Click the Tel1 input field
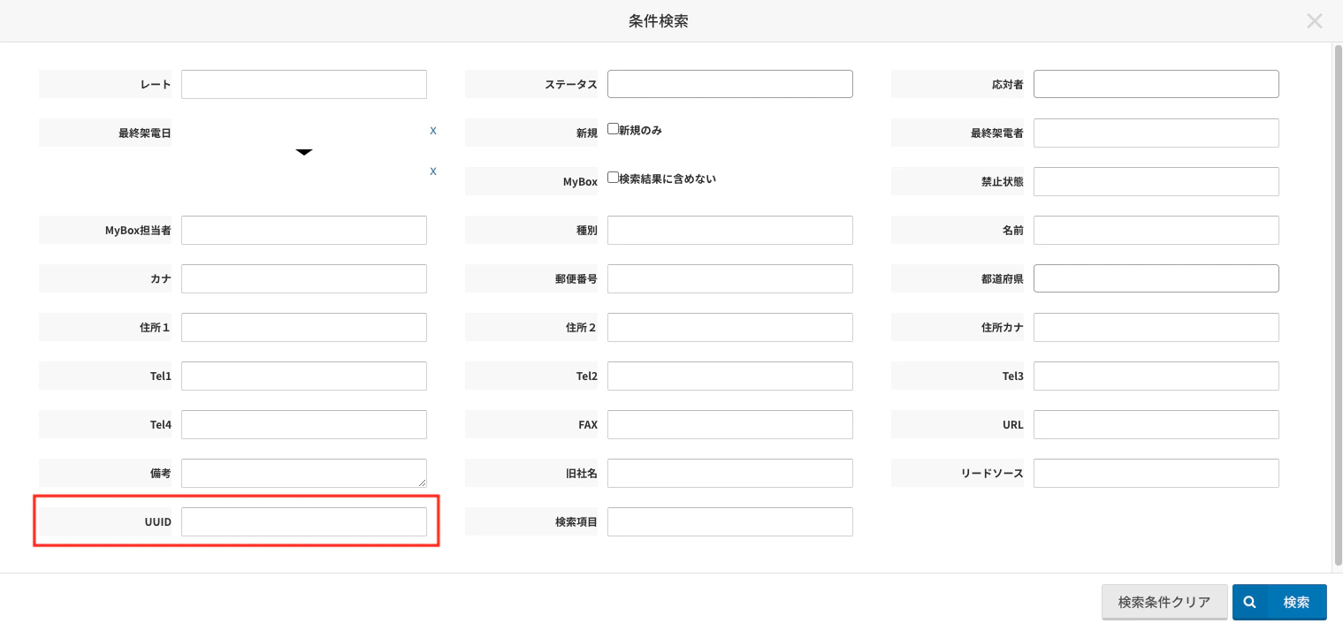 click(304, 376)
